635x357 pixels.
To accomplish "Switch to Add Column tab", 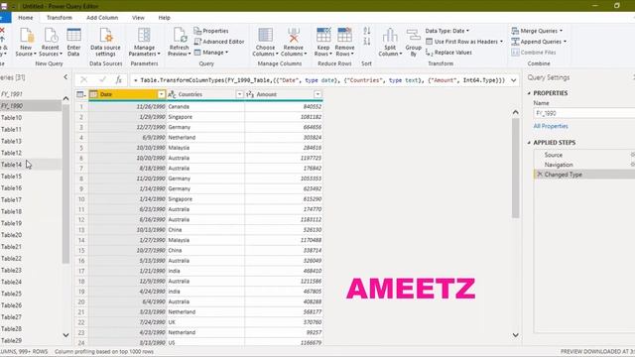I will 102,18.
